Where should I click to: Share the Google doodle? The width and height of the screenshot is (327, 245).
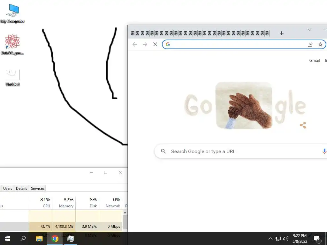click(303, 125)
